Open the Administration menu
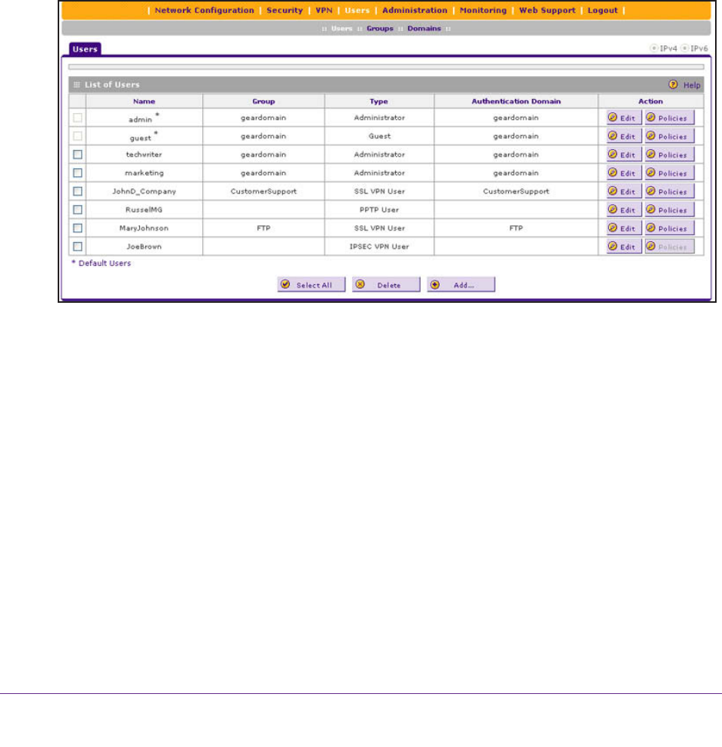 click(x=414, y=11)
